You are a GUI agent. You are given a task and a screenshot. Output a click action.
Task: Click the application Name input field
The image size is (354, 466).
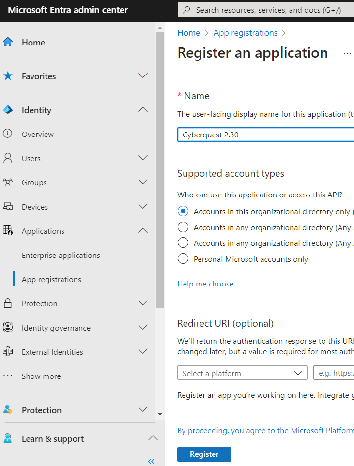point(266,135)
